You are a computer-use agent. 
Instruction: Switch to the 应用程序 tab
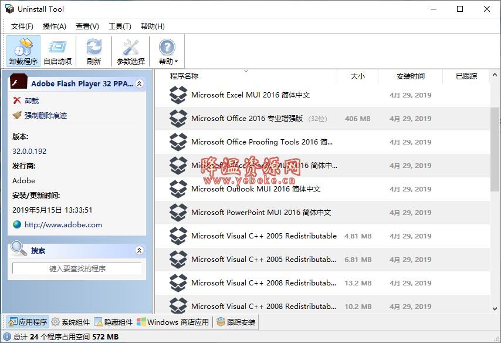[28, 322]
